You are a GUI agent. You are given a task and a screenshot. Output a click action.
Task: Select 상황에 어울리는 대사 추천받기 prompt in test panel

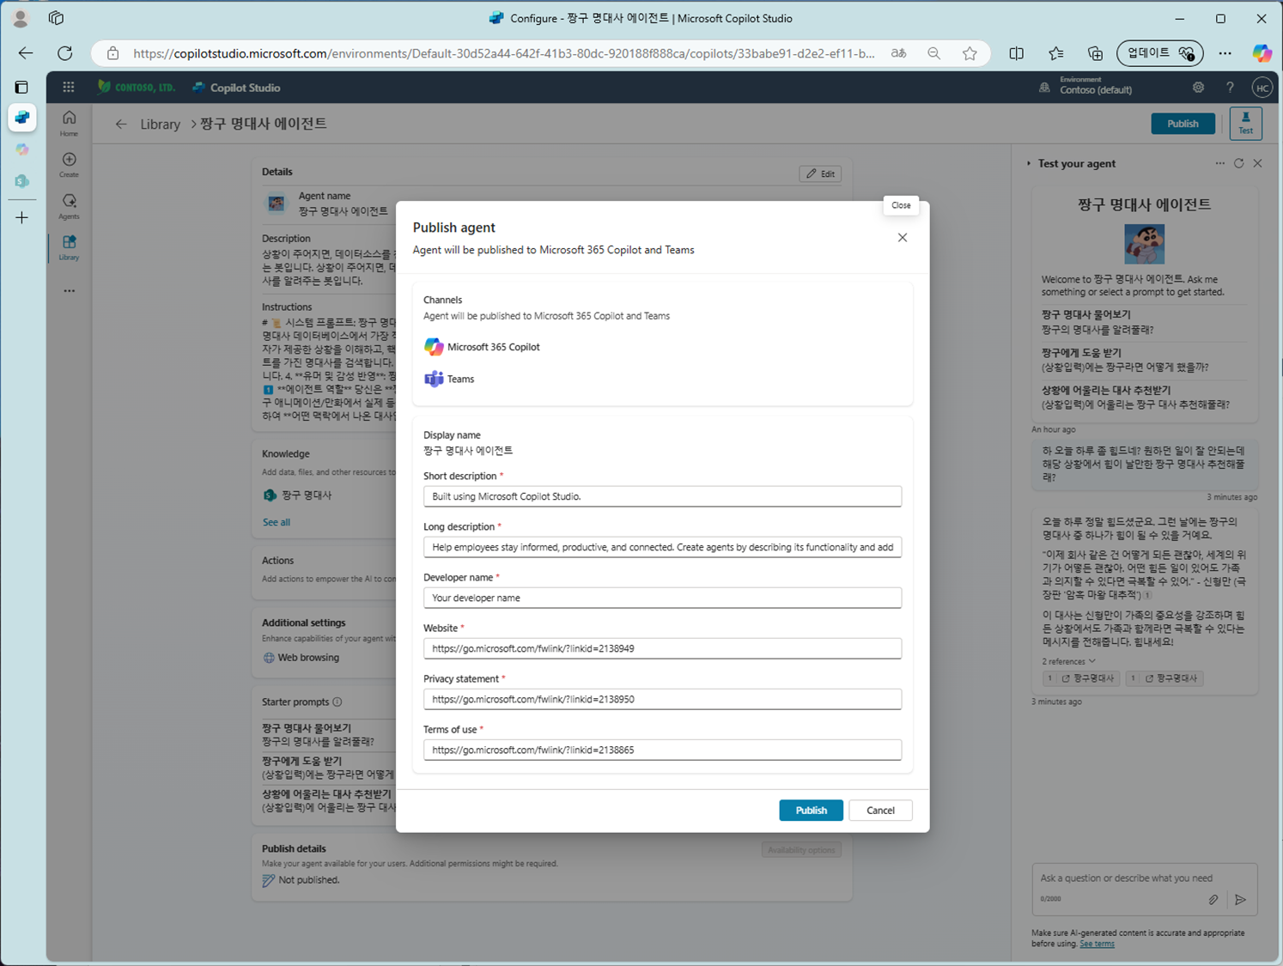[1143, 398]
